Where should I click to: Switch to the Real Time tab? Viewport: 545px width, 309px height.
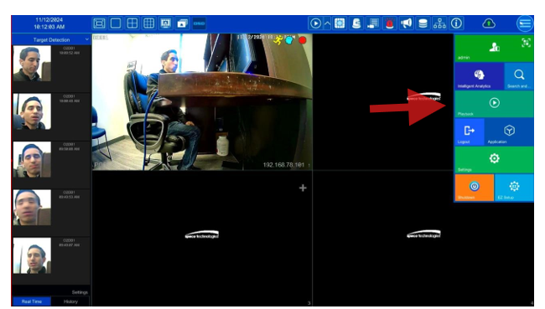(x=32, y=301)
